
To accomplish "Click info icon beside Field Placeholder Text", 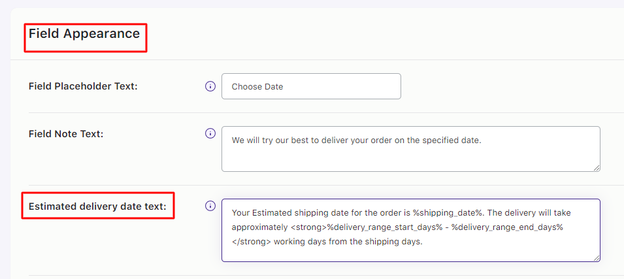I will (x=210, y=86).
